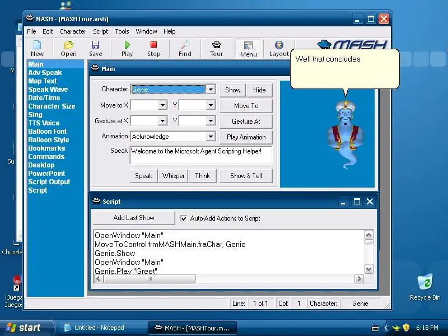Click the Layout toolbar icon
This screenshot has width=448, height=336.
(279, 49)
